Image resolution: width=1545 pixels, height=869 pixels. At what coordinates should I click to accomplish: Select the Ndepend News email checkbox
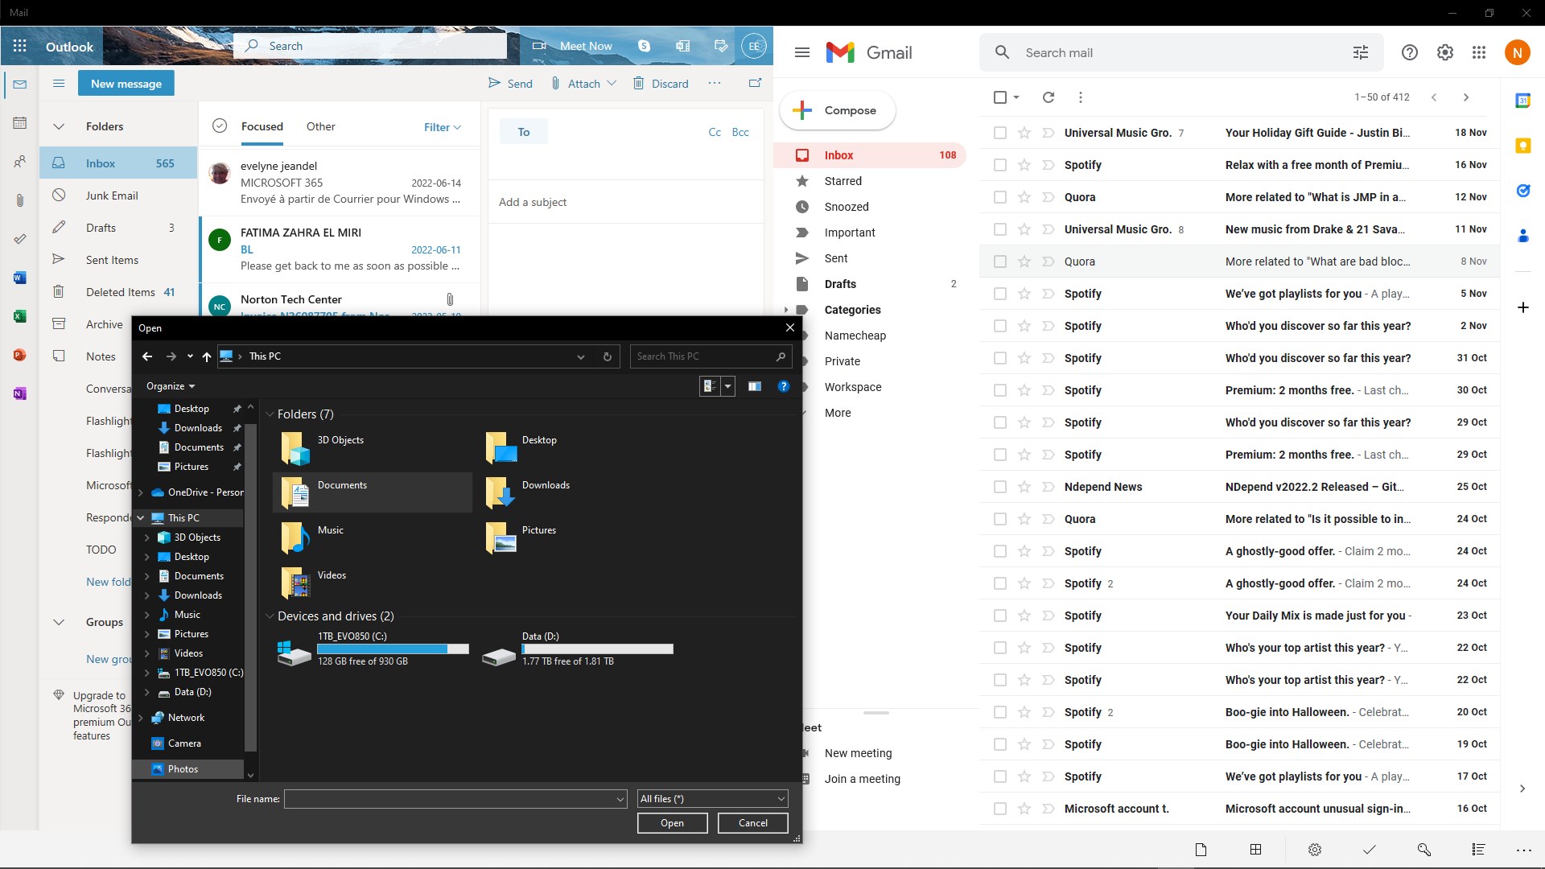pyautogui.click(x=999, y=486)
